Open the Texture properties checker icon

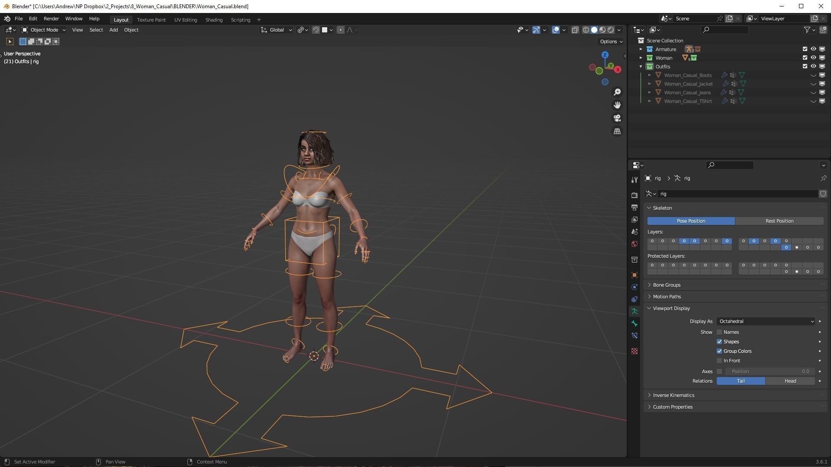(635, 351)
